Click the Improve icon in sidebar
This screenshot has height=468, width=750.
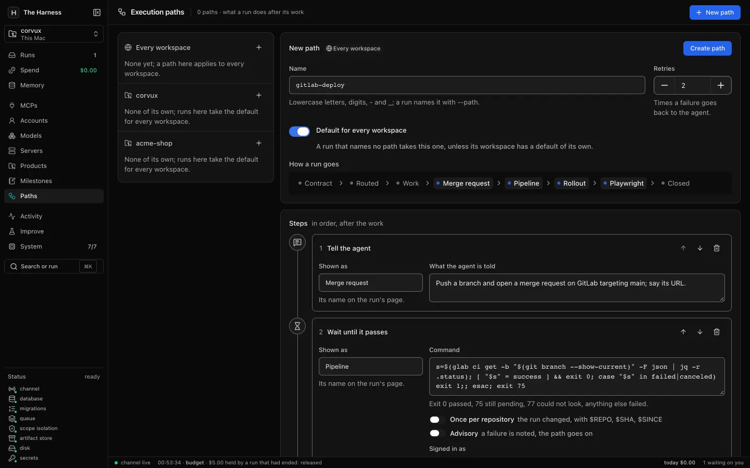point(12,231)
